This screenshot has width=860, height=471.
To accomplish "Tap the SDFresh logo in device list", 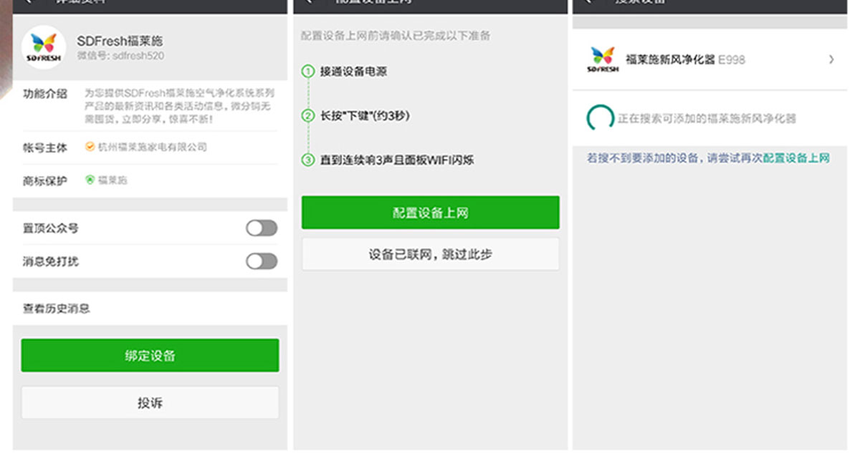I will pyautogui.click(x=602, y=59).
